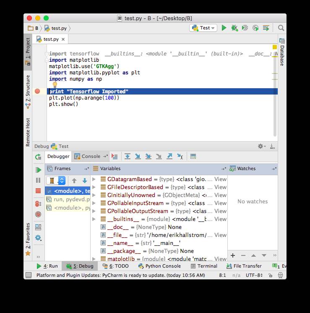Screen dimensions: 310x313
Task: Restore the debugger layout icon
Action: (38, 227)
